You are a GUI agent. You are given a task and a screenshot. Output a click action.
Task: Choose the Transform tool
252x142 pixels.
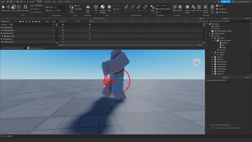click(x=25, y=8)
